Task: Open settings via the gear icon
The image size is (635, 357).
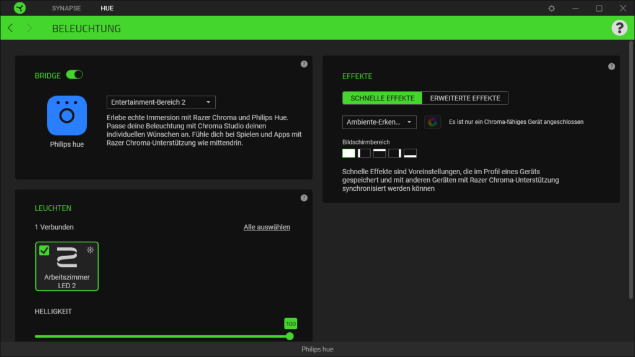Action: click(x=552, y=9)
